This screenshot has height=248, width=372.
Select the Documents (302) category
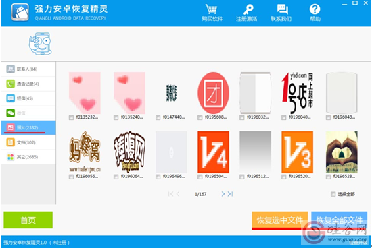click(x=28, y=142)
